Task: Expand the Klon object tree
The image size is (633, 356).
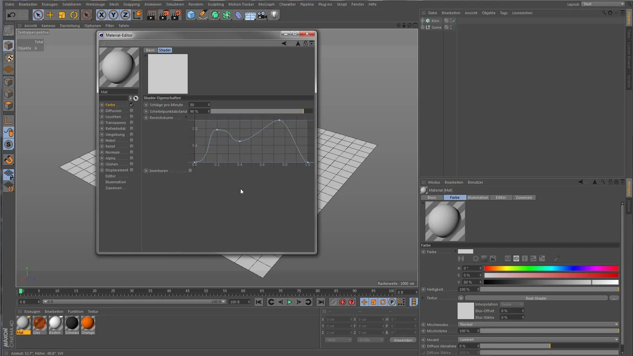Action: tap(423, 20)
